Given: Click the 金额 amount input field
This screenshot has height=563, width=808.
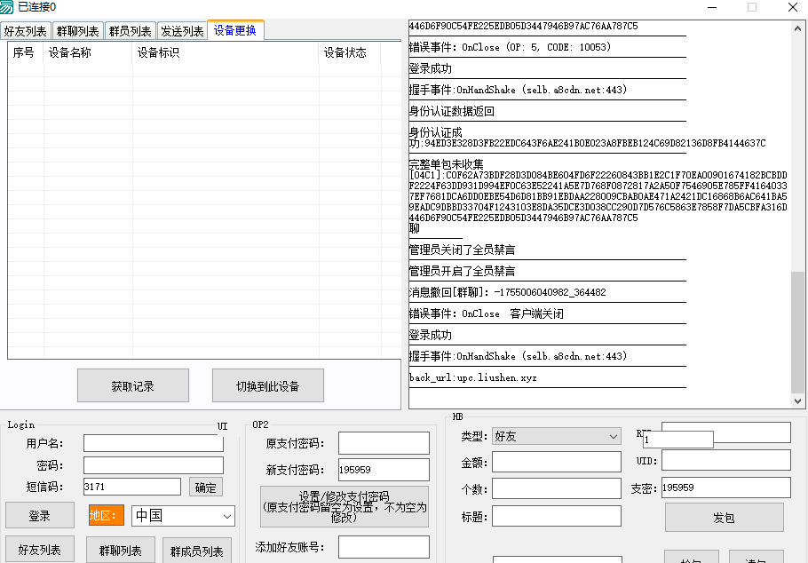Looking at the screenshot, I should click(x=557, y=462).
